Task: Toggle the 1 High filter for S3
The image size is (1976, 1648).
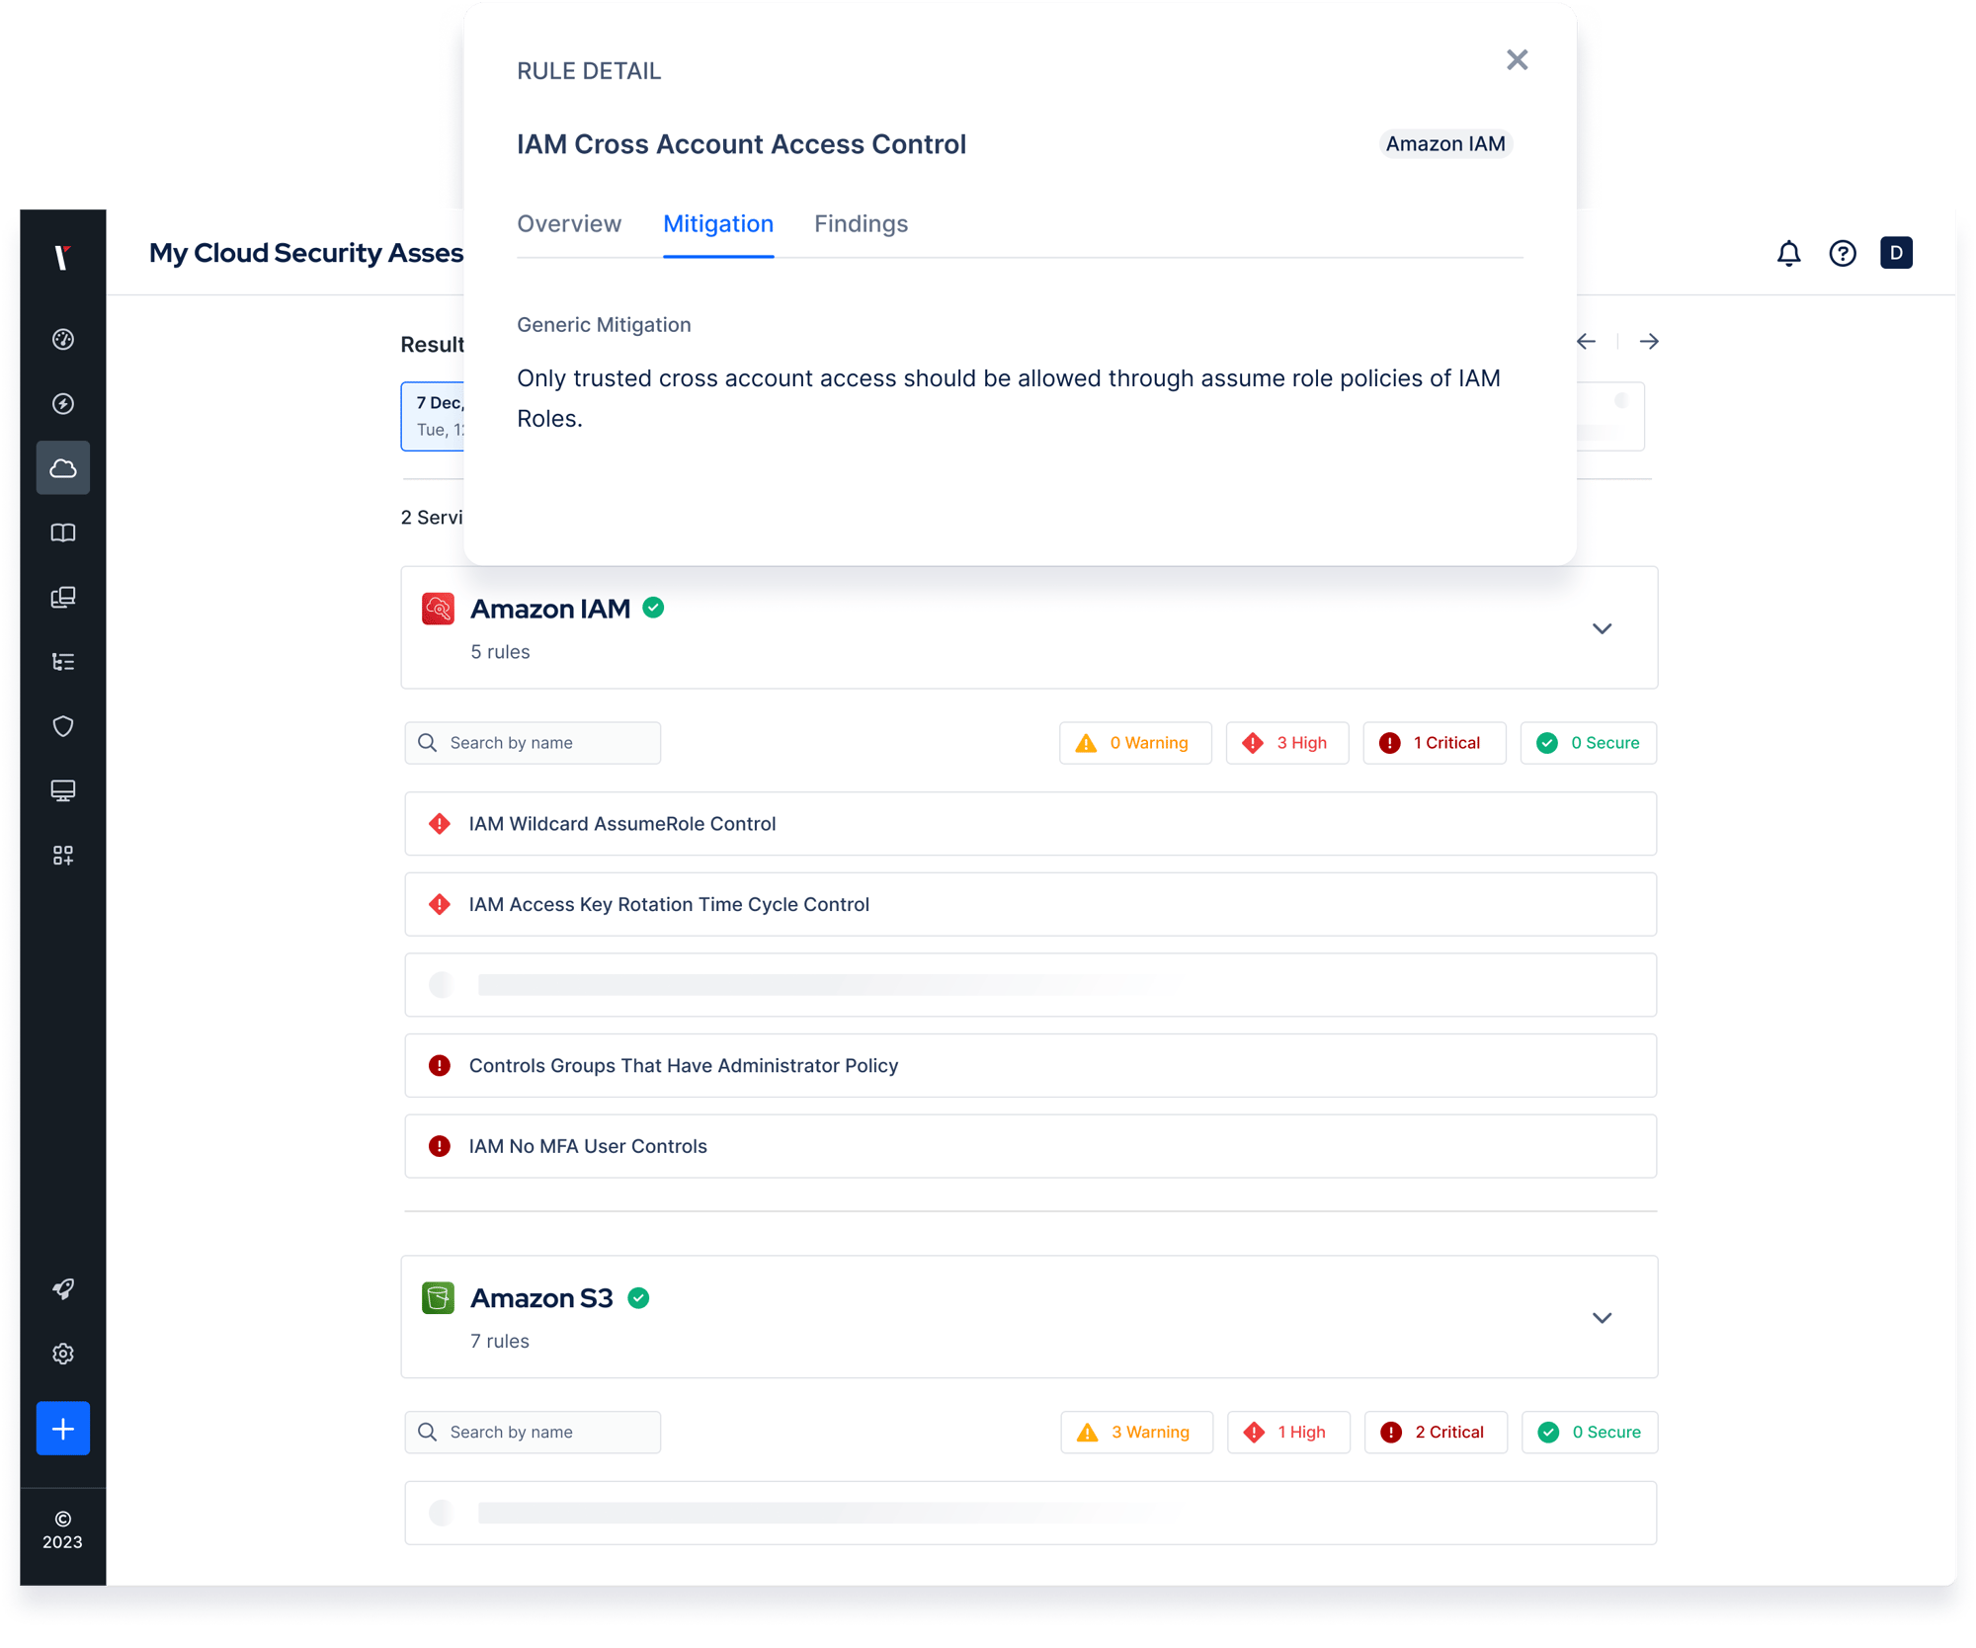Action: tap(1288, 1433)
